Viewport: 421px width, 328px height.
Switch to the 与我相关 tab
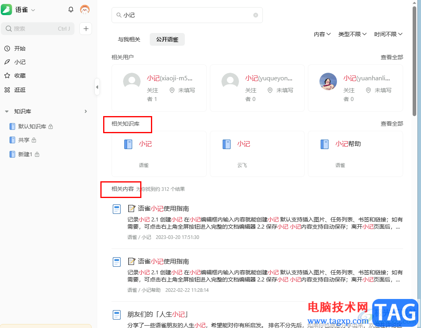[x=129, y=39]
